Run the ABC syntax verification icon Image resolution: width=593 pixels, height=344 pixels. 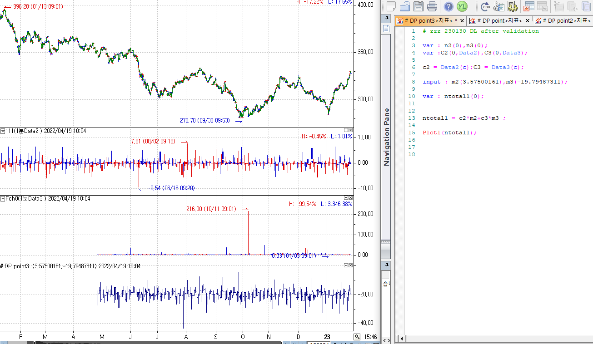(486, 6)
